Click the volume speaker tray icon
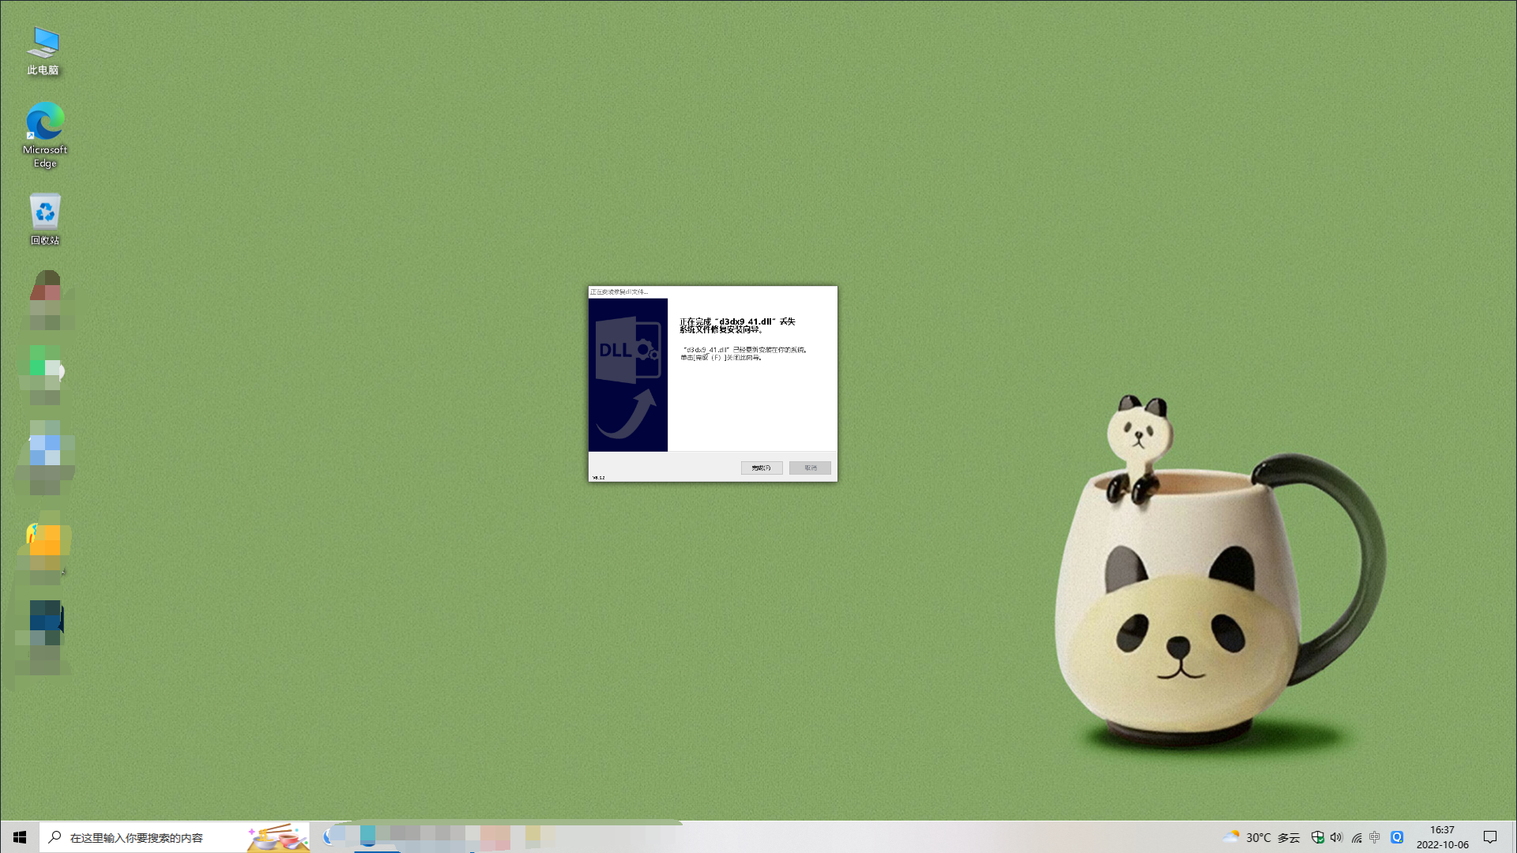The image size is (1517, 853). pyautogui.click(x=1336, y=837)
